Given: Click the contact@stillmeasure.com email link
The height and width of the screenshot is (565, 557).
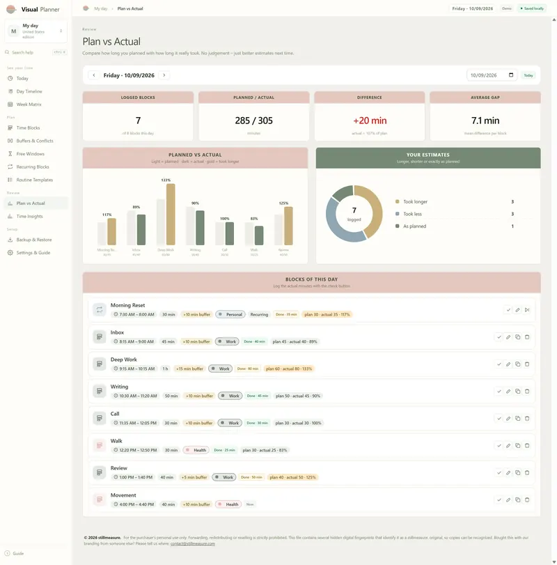Looking at the screenshot, I should 193,543.
